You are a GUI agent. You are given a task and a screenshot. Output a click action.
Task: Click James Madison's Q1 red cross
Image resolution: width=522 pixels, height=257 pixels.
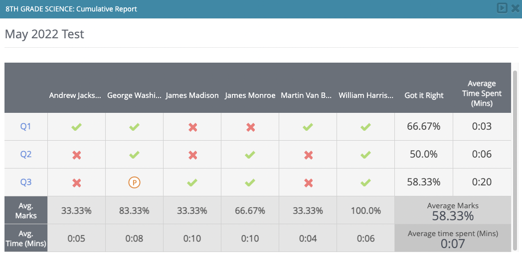[192, 127]
